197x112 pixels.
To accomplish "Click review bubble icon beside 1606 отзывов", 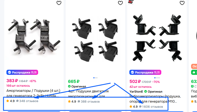I will click(x=140, y=107).
